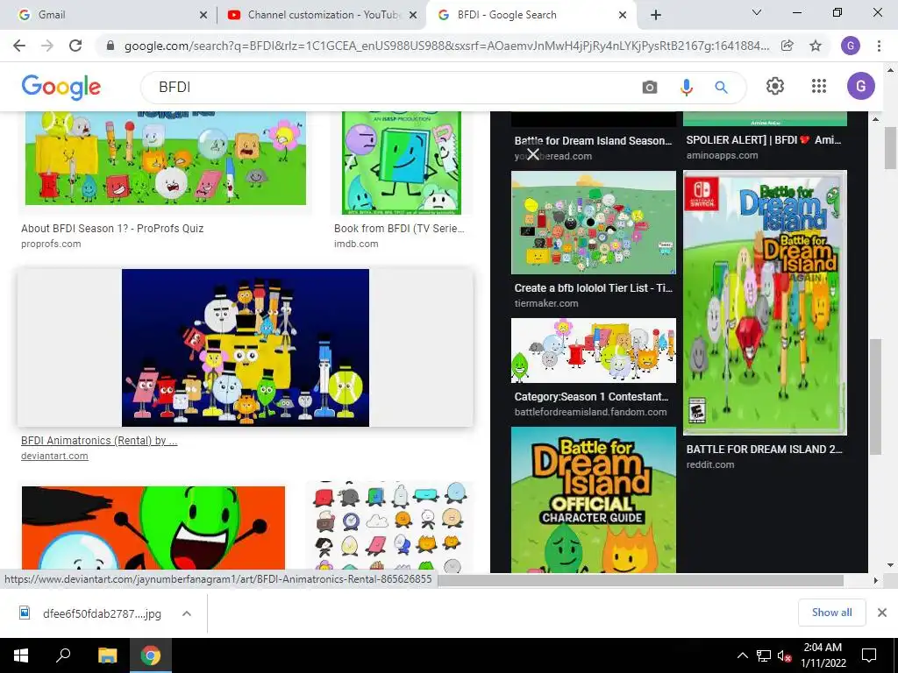Start voice search with microphone
This screenshot has height=673, width=898.
click(x=686, y=87)
